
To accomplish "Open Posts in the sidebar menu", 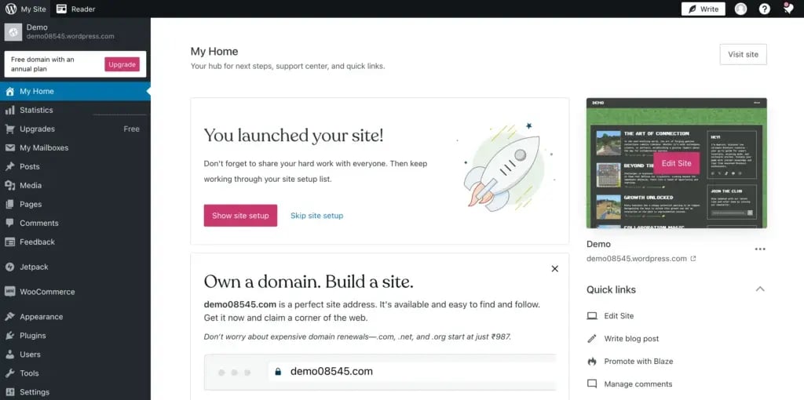I will (30, 166).
